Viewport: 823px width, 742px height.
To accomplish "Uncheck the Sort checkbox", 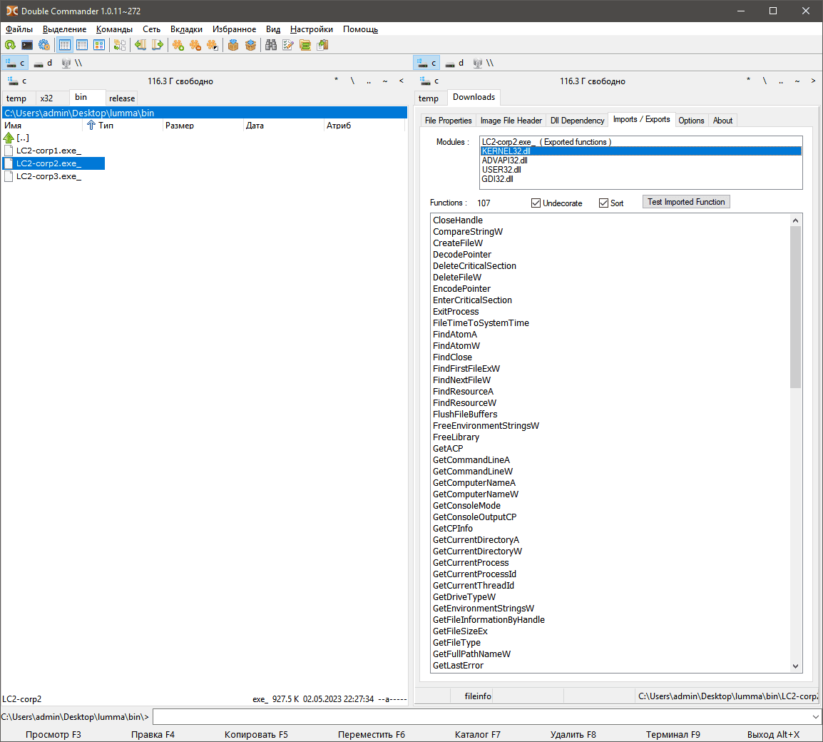I will pos(604,203).
